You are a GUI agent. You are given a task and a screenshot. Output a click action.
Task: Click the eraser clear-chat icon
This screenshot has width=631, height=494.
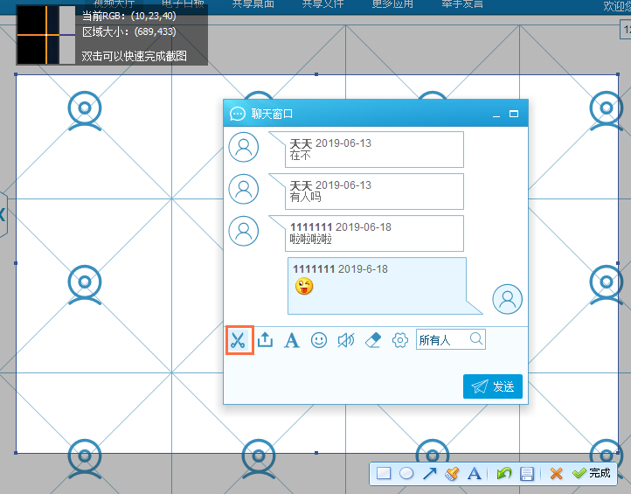(x=373, y=340)
